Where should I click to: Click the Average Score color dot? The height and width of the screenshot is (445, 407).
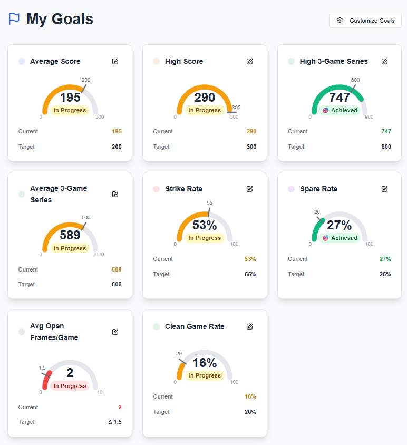[x=22, y=61]
